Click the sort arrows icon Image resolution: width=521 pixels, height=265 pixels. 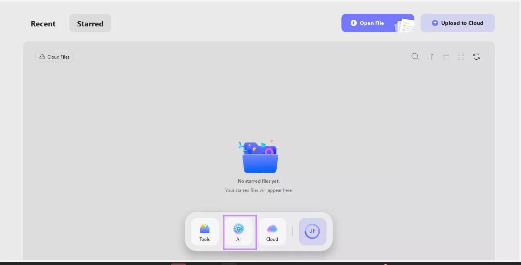click(x=430, y=56)
